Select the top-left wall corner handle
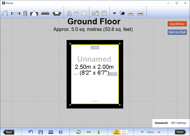This screenshot has width=190, height=136. pyautogui.click(x=70, y=44)
